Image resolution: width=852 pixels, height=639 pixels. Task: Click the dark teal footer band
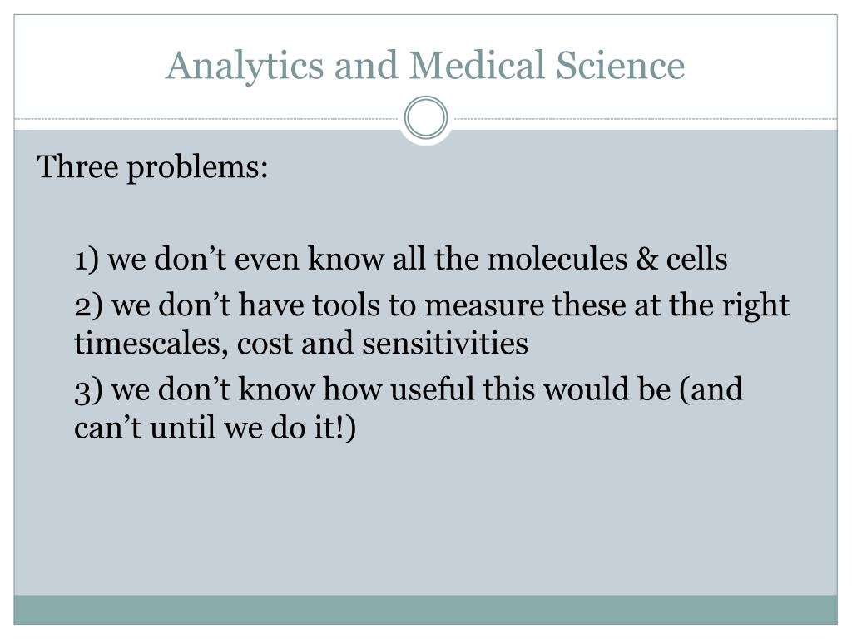tap(425, 610)
